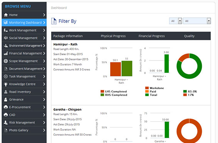Open E-Procurement menu item
Screen dimensions: 218x143
point(24,107)
